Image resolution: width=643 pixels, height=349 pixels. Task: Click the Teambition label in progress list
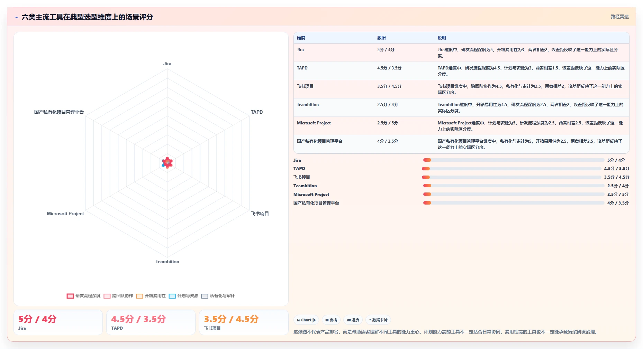(x=305, y=186)
